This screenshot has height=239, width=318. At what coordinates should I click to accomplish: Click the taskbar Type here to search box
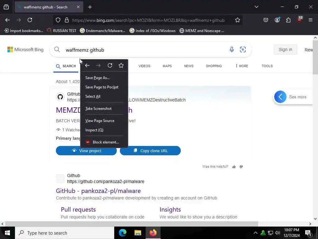coord(65,233)
